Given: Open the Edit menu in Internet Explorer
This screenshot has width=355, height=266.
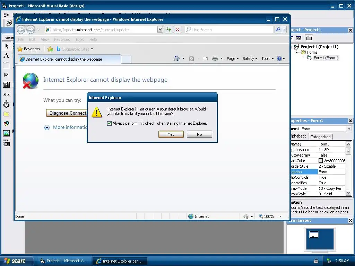Looking at the screenshot, I should 32,39.
